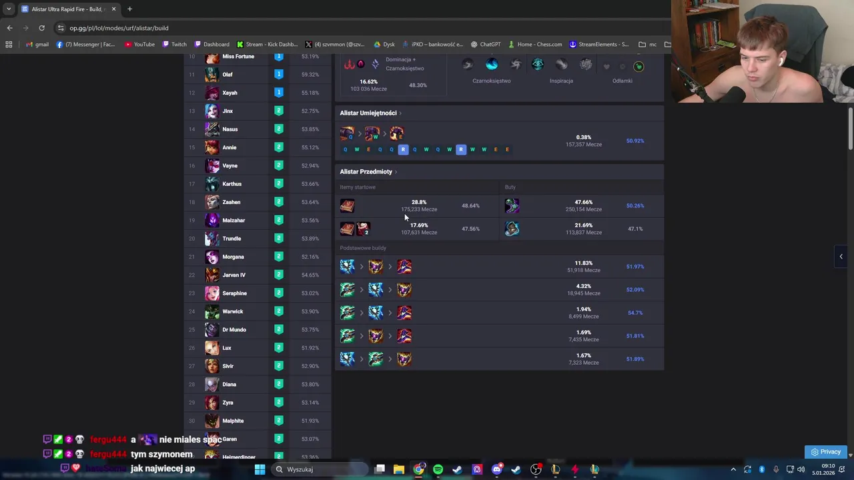Click Morgana champion portrait icon
This screenshot has width=854, height=480.
(211, 257)
